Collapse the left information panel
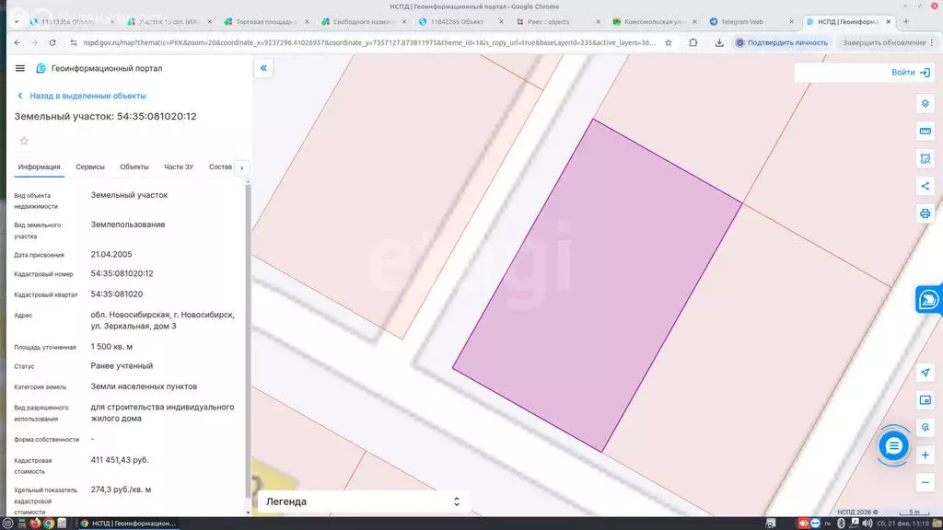 point(263,68)
